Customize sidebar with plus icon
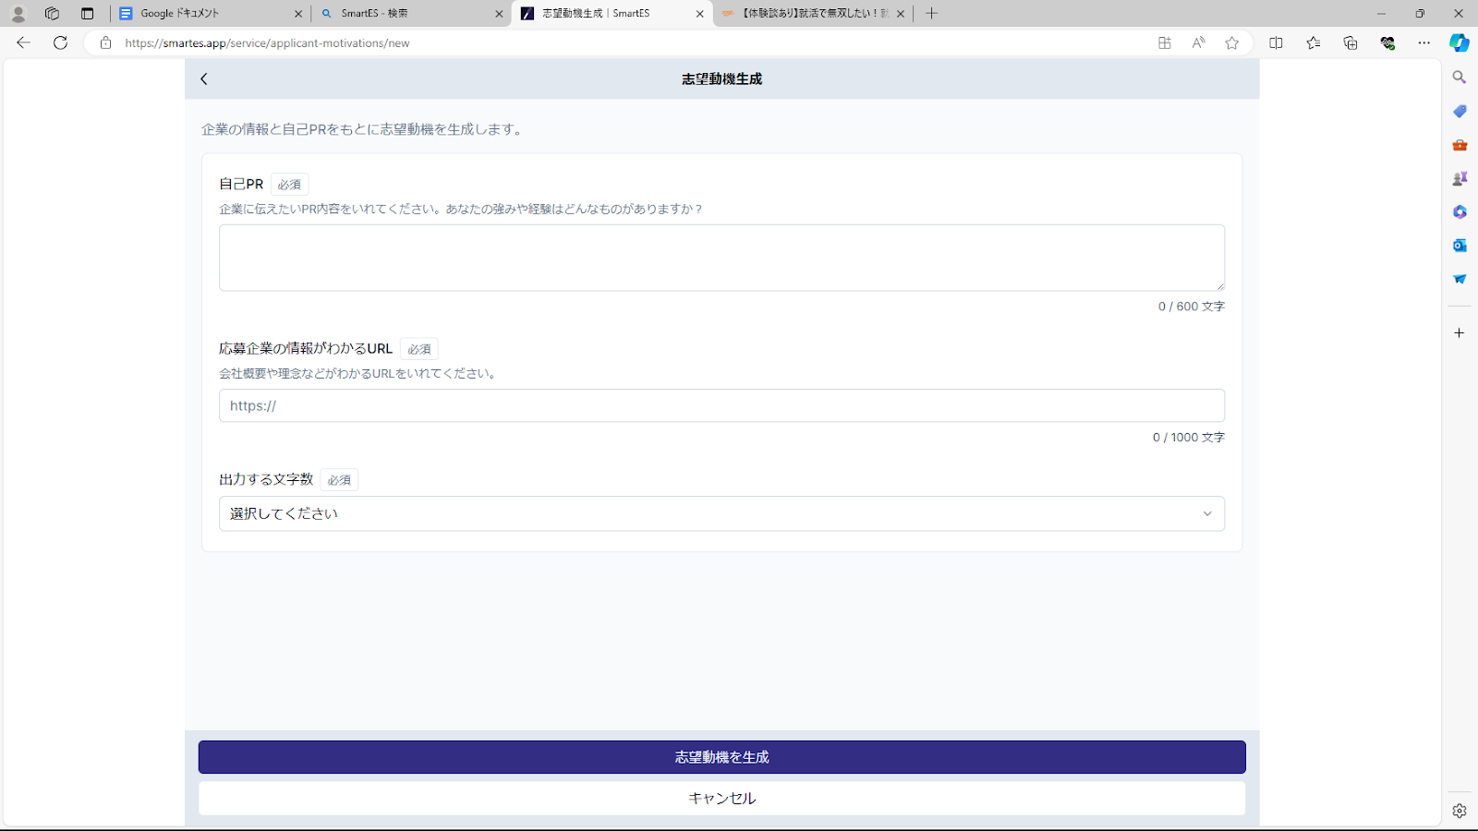The image size is (1478, 831). 1460,332
